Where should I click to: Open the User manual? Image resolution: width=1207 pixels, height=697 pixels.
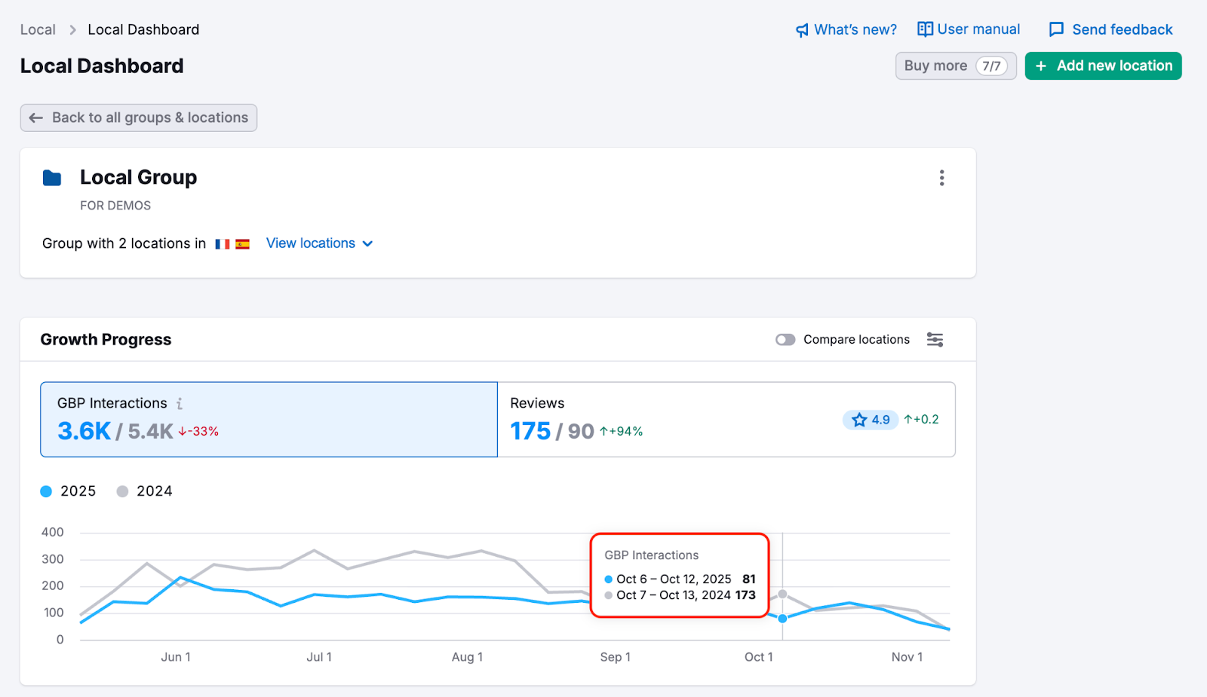click(969, 29)
